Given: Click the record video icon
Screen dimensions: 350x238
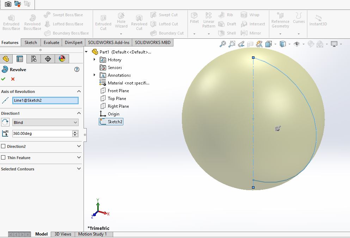Looking at the screenshot, I should pyautogui.click(x=18, y=4).
